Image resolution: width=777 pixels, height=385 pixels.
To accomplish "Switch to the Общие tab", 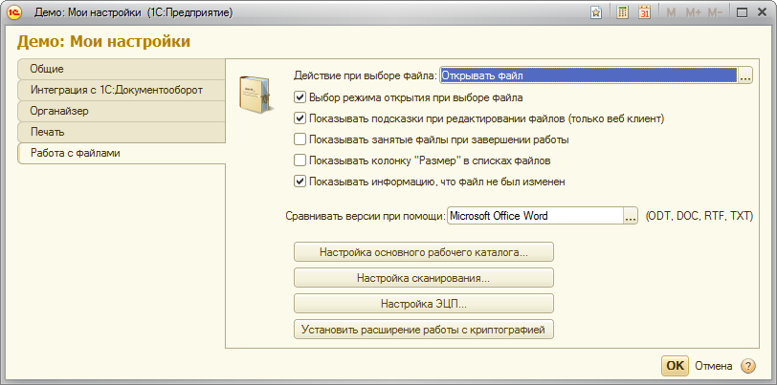I will pyautogui.click(x=121, y=69).
